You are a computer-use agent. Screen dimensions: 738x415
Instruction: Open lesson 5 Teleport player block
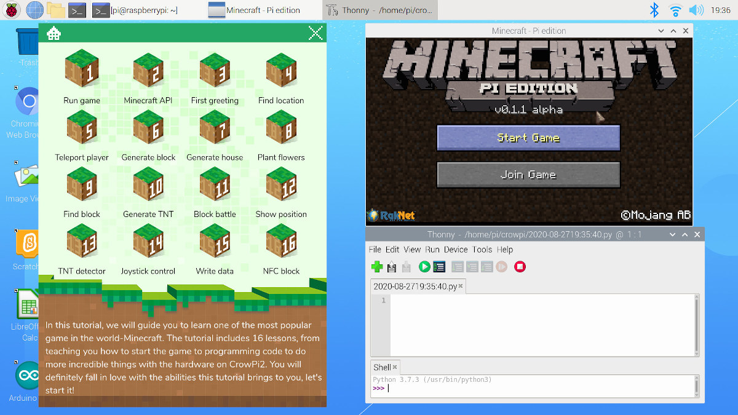pyautogui.click(x=82, y=128)
